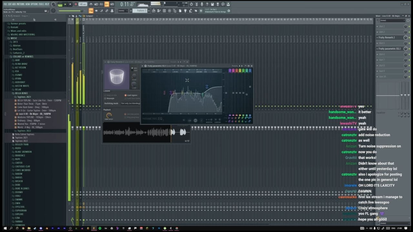Select the green EQ band node

click(x=203, y=94)
